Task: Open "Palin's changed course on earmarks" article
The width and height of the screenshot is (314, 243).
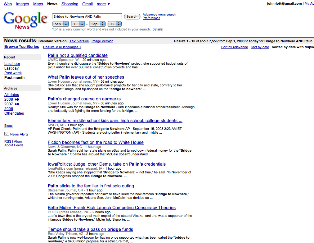Action: click(84, 99)
